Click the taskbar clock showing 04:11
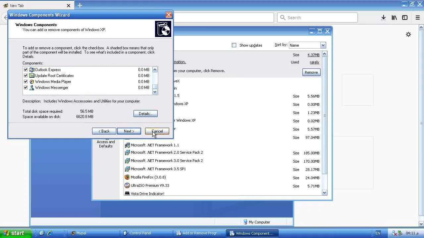This screenshot has width=424, height=238. click(412, 233)
